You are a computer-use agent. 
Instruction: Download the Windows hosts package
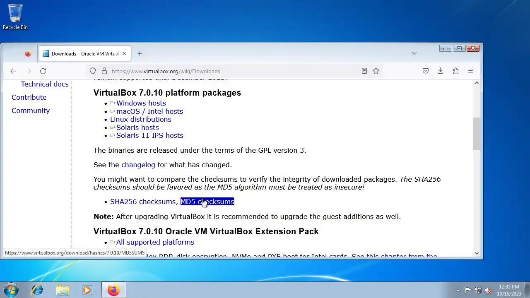[x=141, y=103]
